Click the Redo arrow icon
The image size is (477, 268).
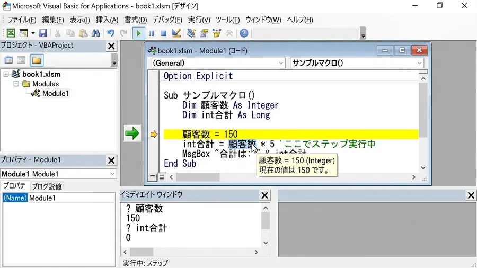123,33
